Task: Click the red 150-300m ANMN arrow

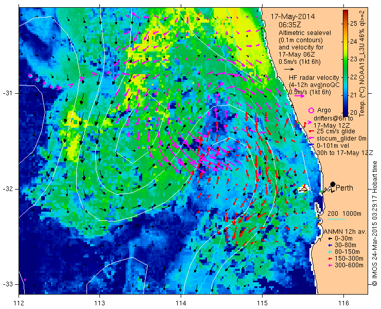Action: pos(330,259)
